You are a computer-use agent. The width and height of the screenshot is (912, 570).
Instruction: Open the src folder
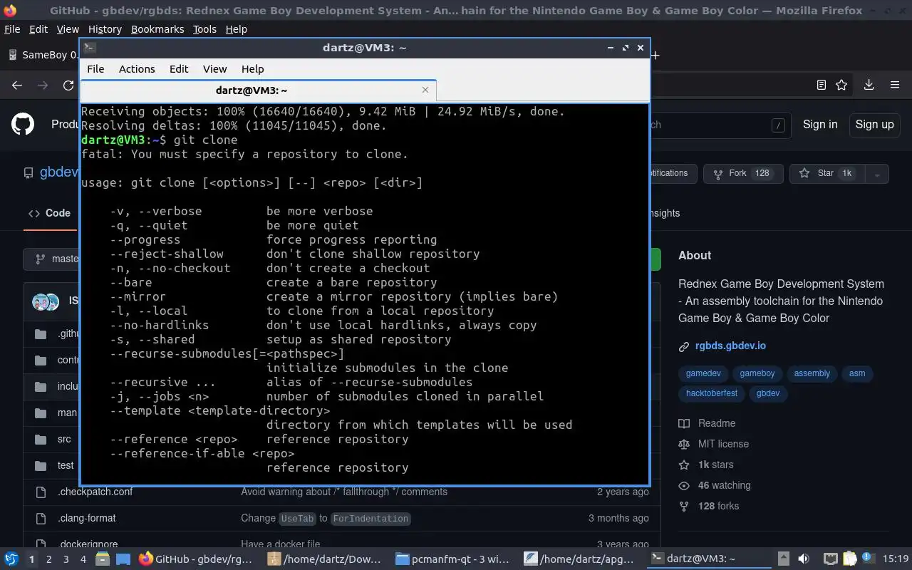[64, 439]
